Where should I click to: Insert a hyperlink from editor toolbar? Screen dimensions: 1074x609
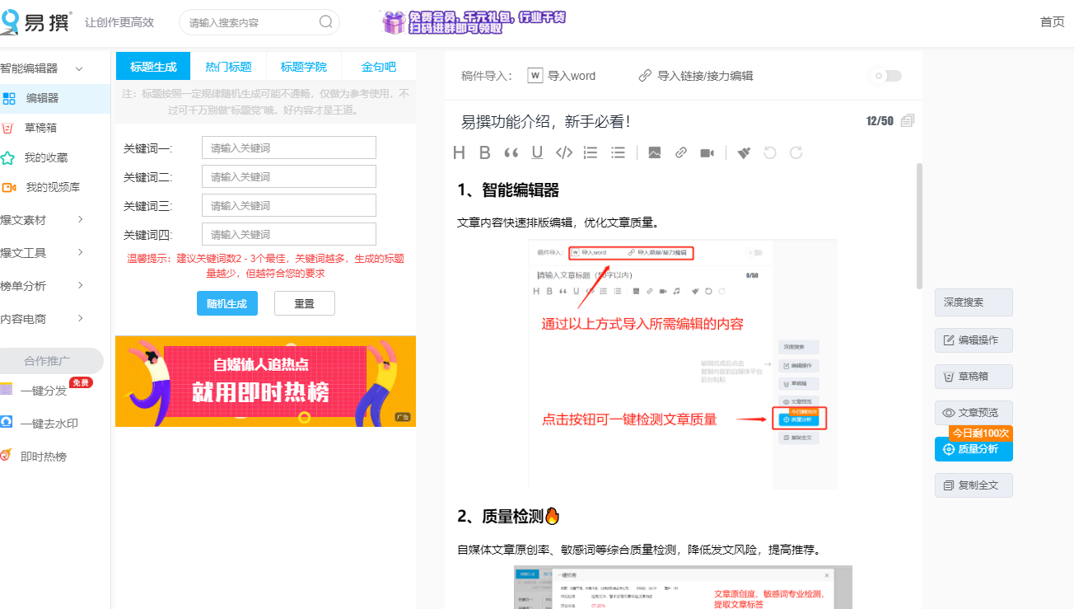pos(681,152)
